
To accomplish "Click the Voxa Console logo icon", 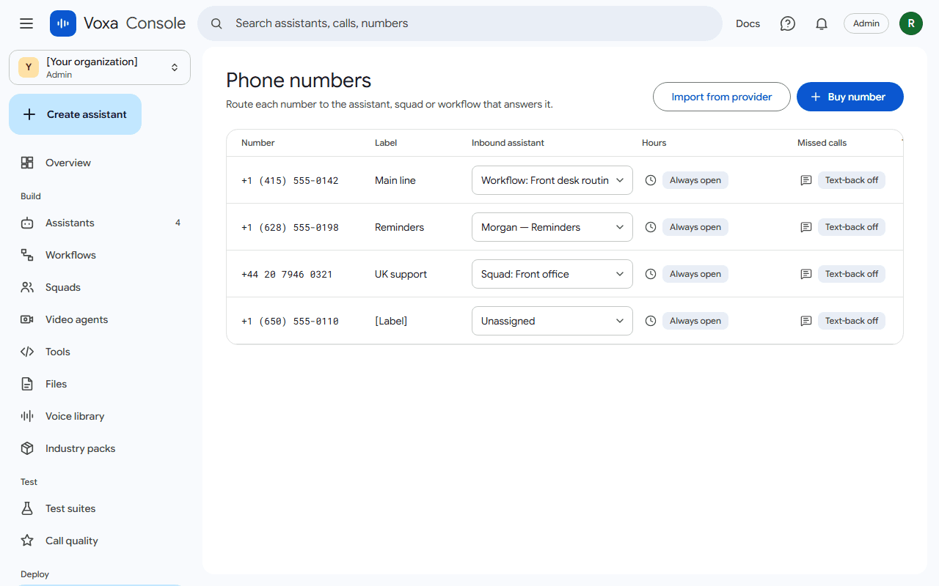I will click(x=63, y=23).
